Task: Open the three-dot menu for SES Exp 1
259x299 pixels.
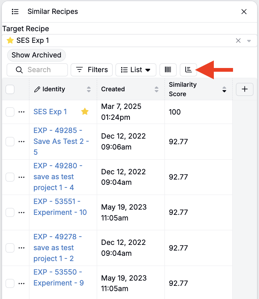Action: [x=21, y=112]
